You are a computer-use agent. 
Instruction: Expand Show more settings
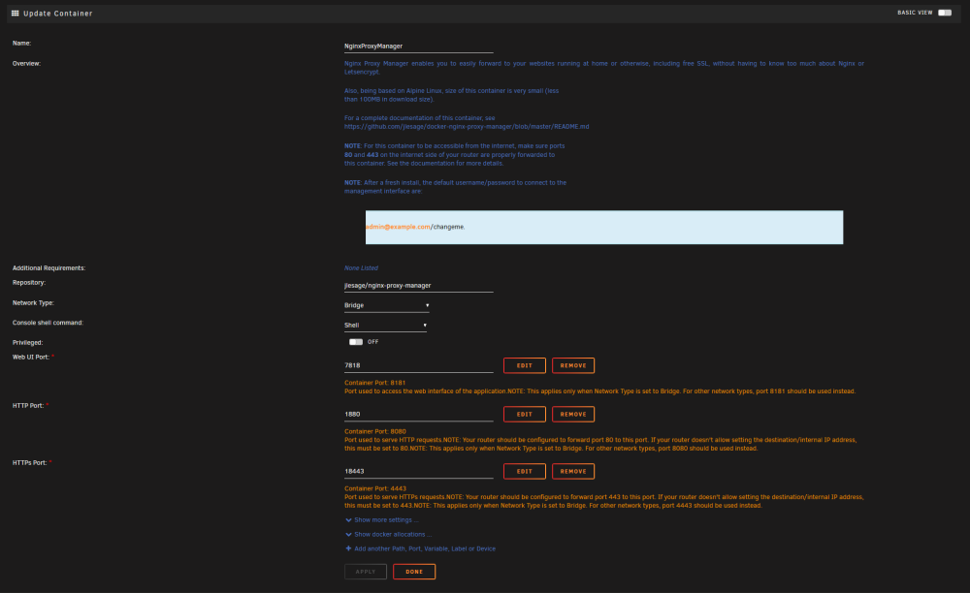pyautogui.click(x=386, y=520)
